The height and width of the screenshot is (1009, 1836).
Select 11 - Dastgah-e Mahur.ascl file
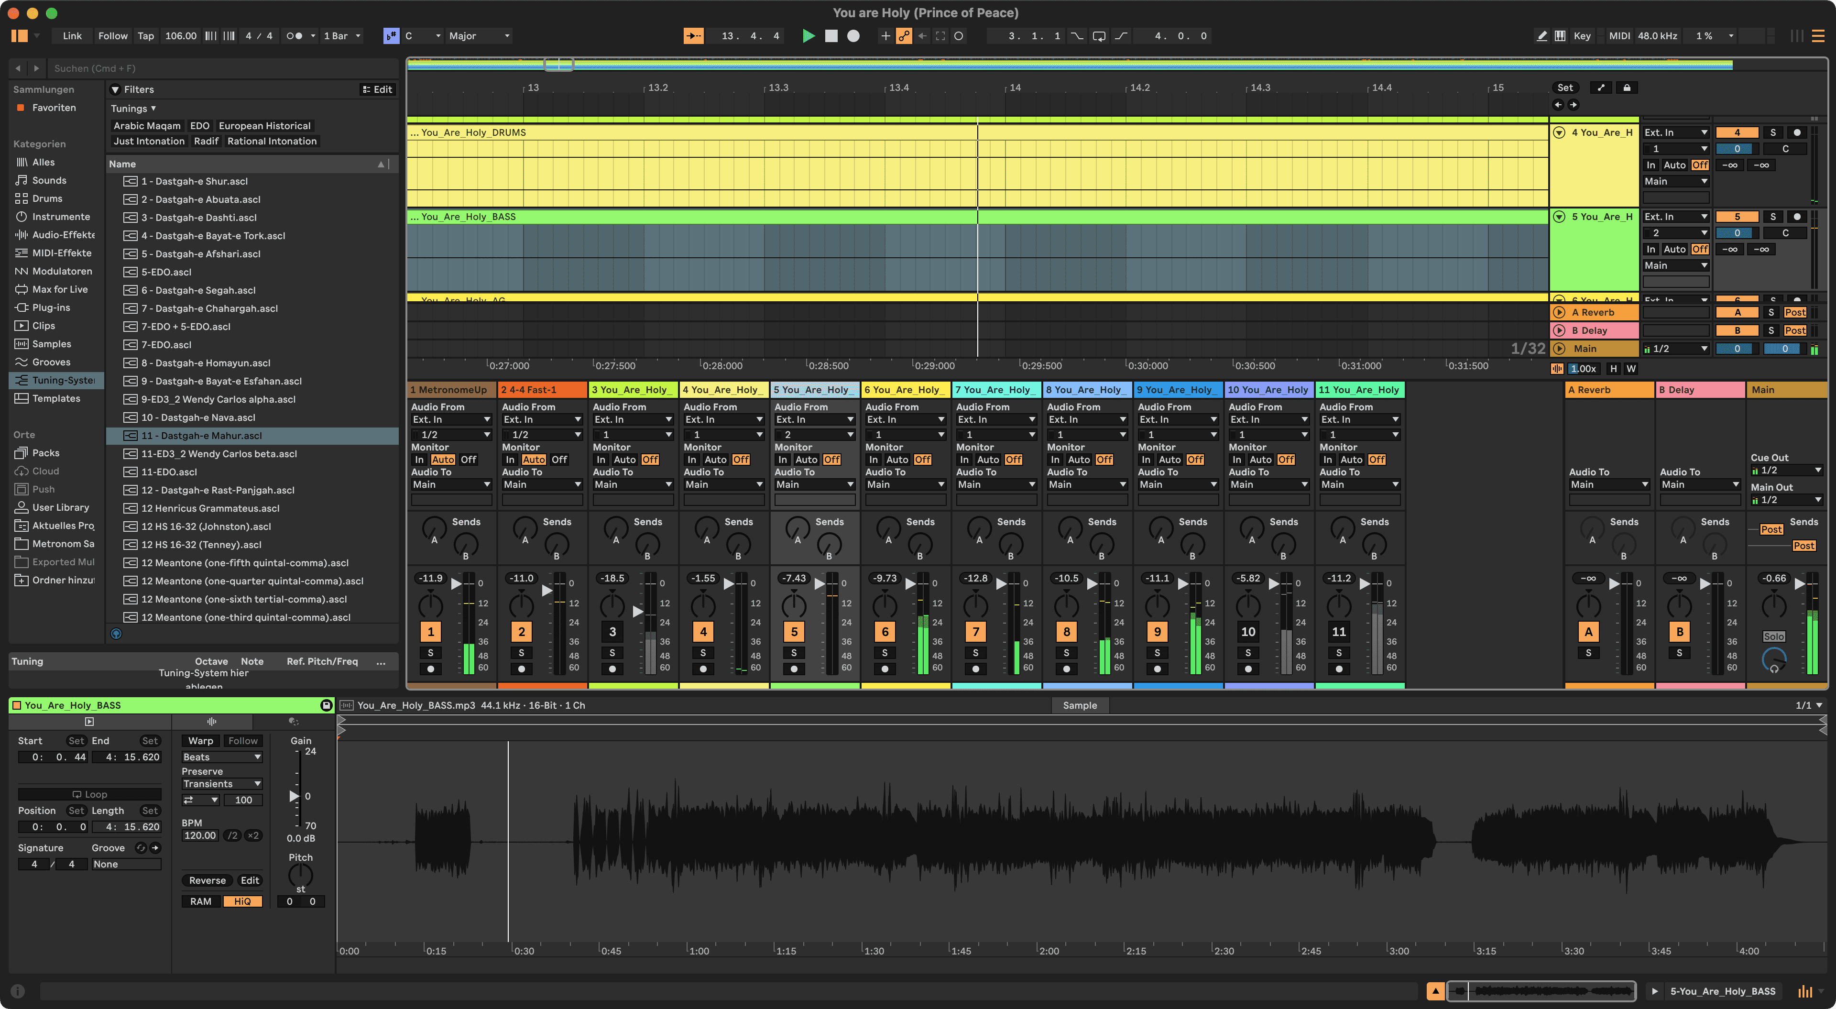(x=252, y=436)
